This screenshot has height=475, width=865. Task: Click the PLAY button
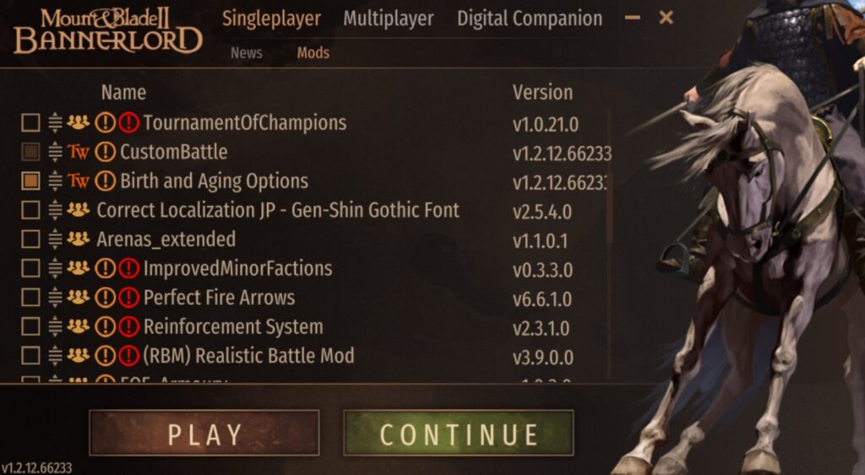204,433
